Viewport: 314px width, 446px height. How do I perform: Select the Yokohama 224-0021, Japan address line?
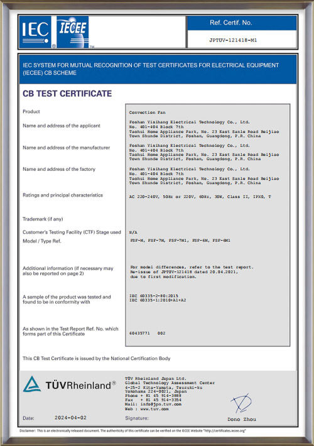pyautogui.click(x=156, y=391)
